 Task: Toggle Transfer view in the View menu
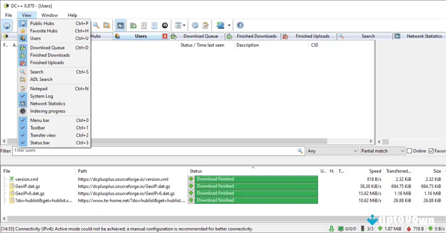click(43, 135)
